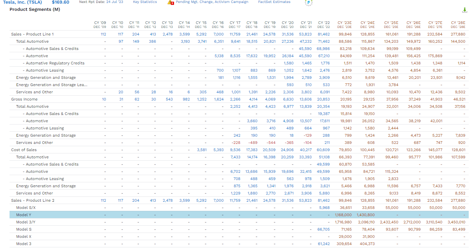Viewport: 469px width, 249px height.
Task: Click Model 3/Y value 3,450,010
Action: click(x=457, y=222)
